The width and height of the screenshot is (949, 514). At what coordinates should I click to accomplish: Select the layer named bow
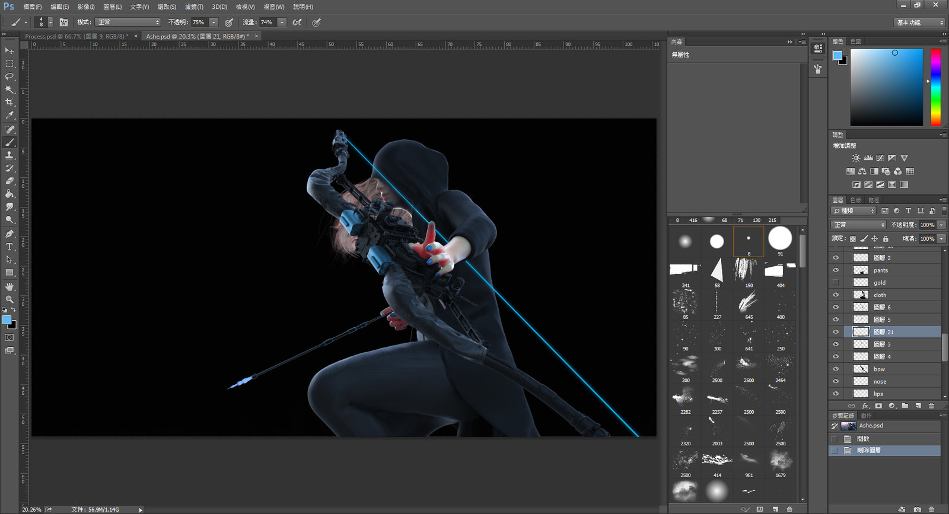tap(879, 369)
